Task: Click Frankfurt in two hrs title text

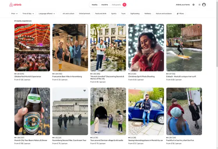Action: 180,140
